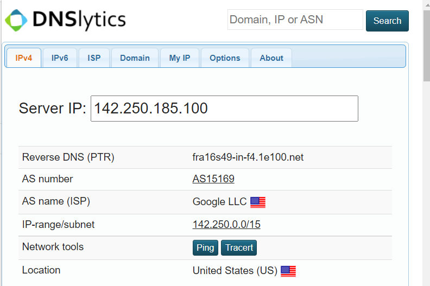Click the Google LLC text

[x=220, y=201]
